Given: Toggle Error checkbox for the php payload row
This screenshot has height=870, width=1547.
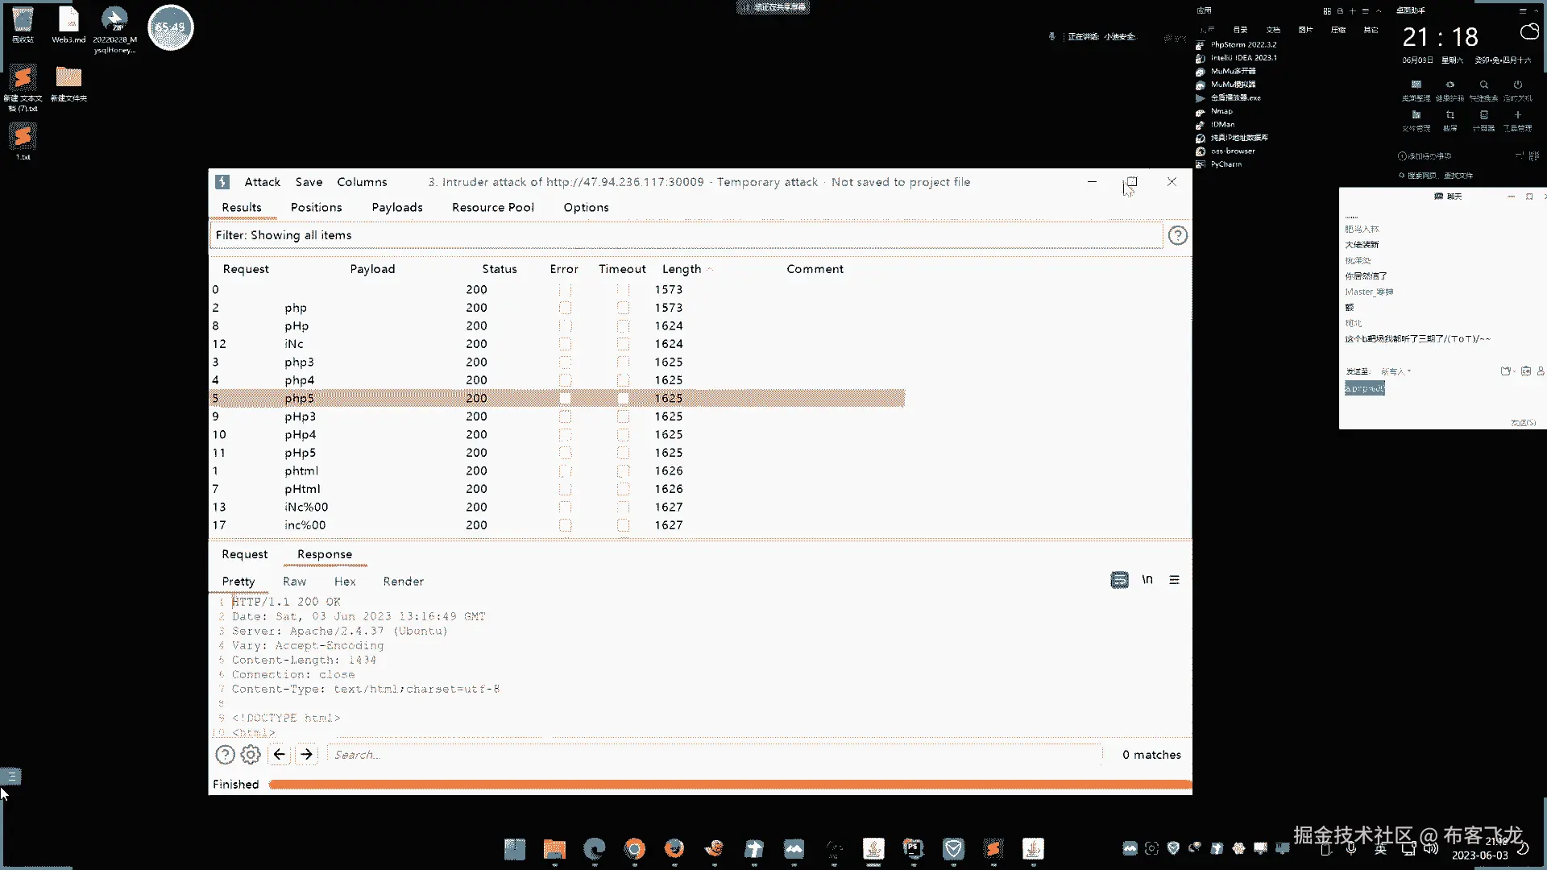Looking at the screenshot, I should pyautogui.click(x=565, y=308).
